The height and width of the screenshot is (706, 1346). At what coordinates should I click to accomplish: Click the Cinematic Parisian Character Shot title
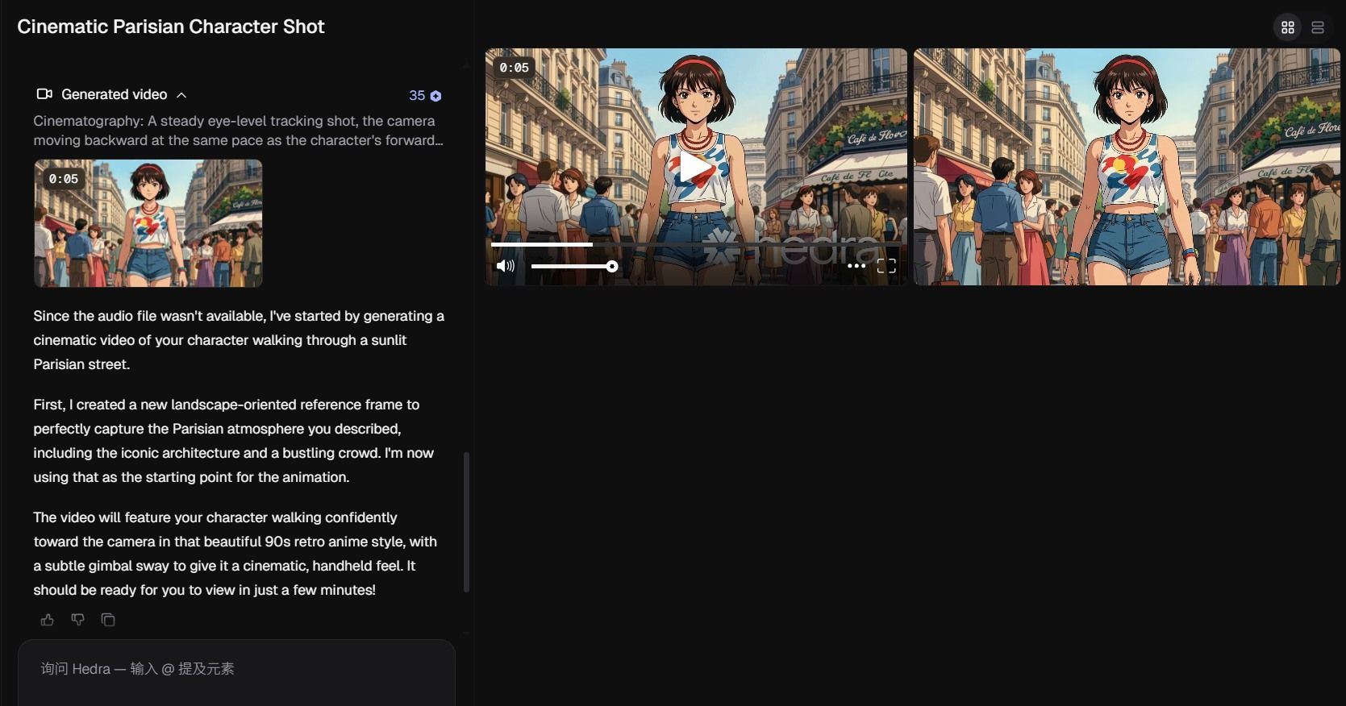click(x=171, y=27)
